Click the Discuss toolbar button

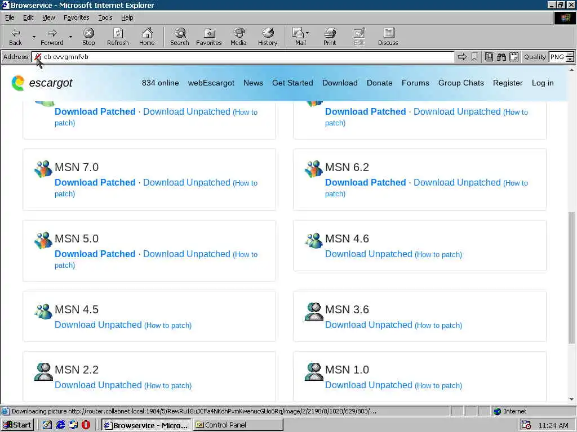tap(388, 37)
